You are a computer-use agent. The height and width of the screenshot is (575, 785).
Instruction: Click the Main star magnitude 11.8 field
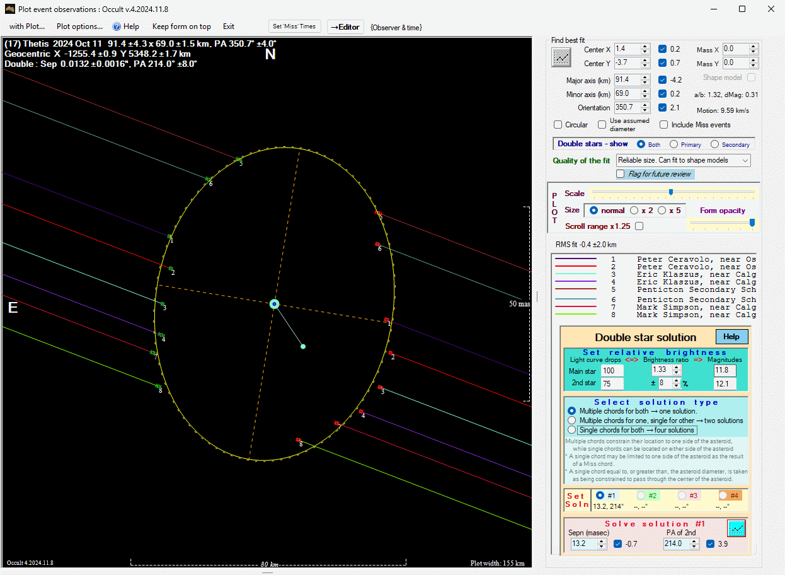[x=726, y=371]
